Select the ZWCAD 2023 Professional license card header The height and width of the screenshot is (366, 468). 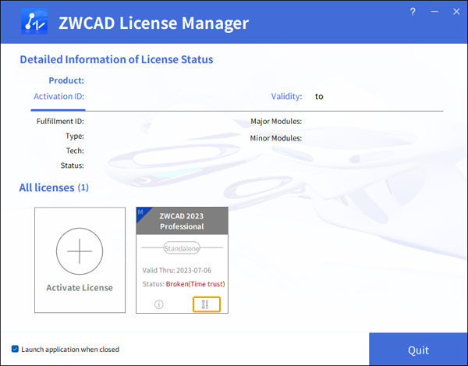182,221
